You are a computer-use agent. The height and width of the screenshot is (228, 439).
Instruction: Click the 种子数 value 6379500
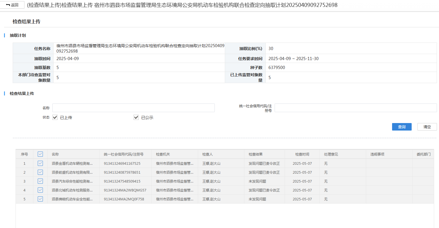click(277, 67)
